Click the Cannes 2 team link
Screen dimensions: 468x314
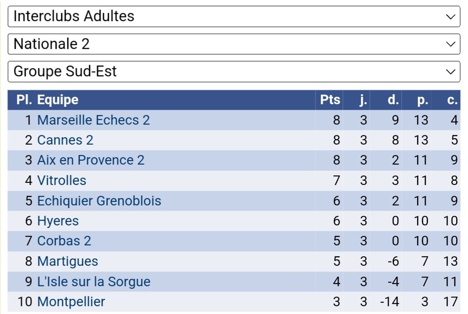coord(65,140)
